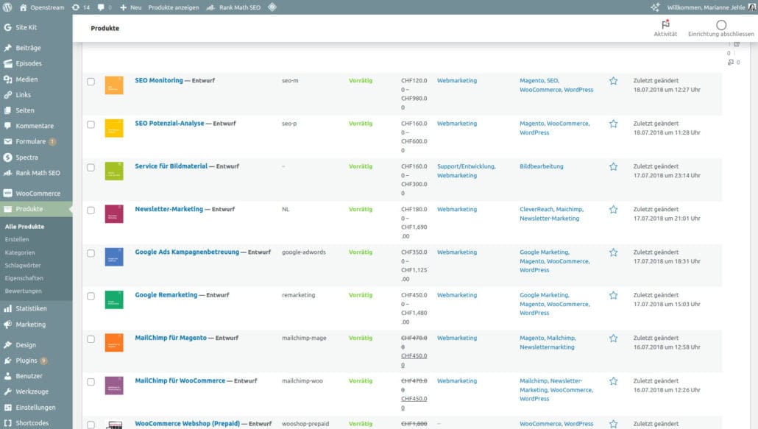Click the Rank Math SEO chart icon in the admin bar

[211, 7]
